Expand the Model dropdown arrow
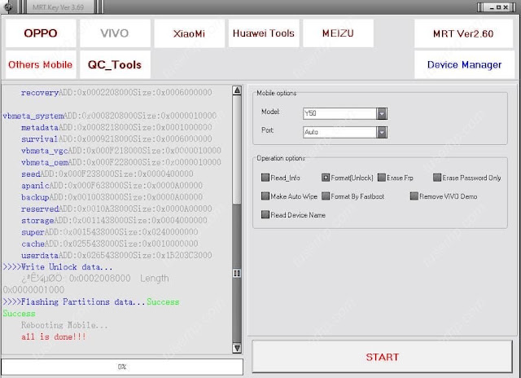 [x=382, y=113]
